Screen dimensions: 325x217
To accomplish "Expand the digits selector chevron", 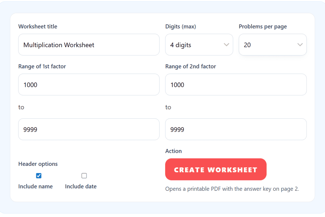I will [x=227, y=45].
